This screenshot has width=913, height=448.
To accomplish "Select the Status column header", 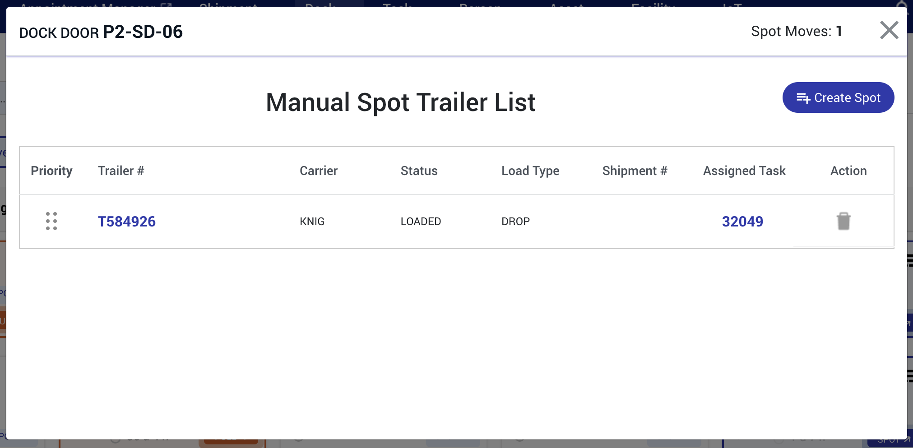I will [x=419, y=171].
